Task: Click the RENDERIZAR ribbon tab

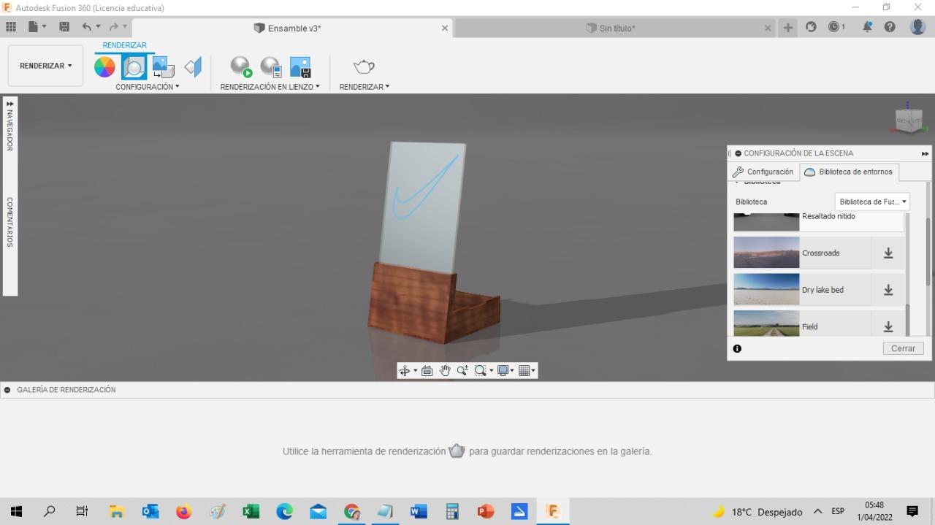Action: pyautogui.click(x=124, y=45)
